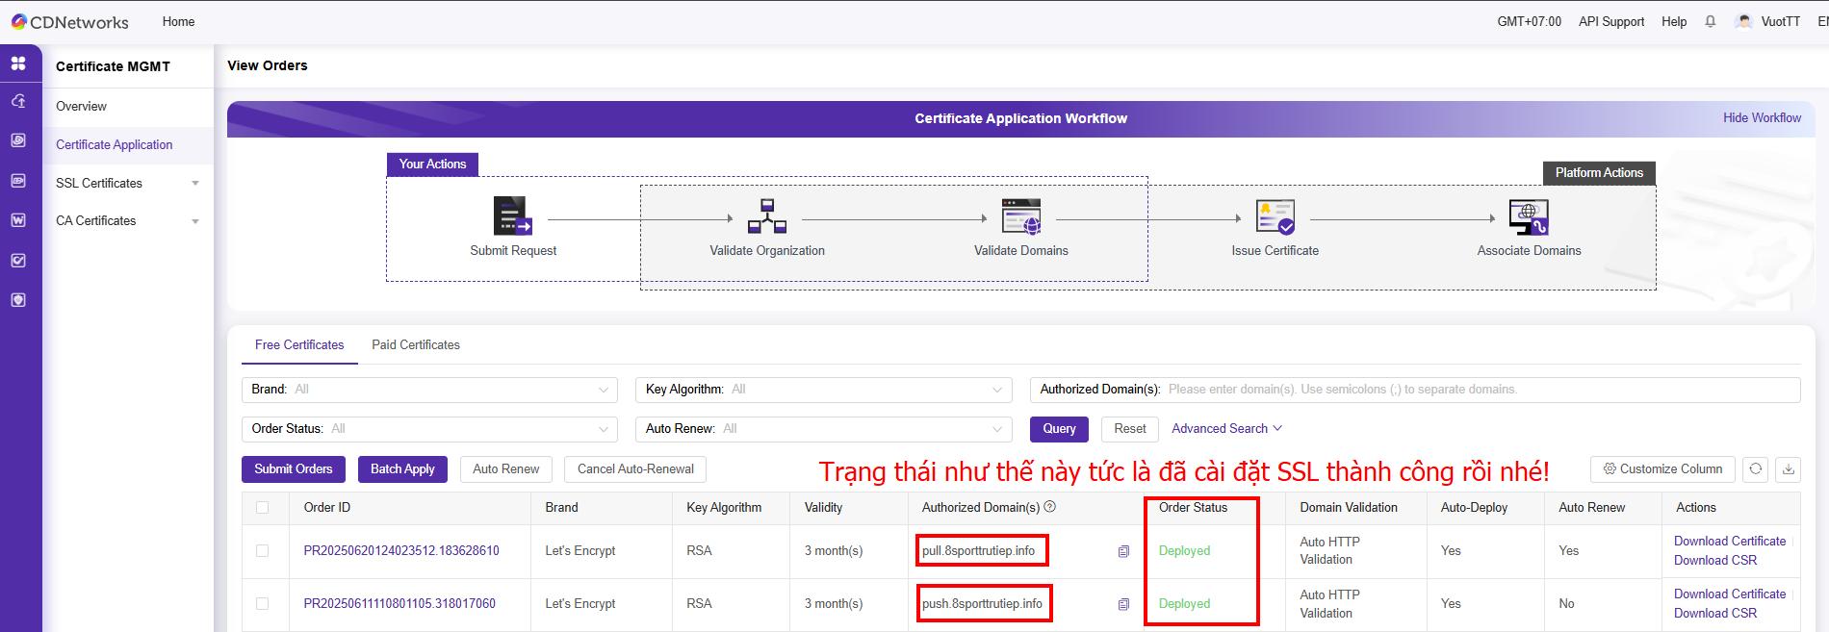Image resolution: width=1829 pixels, height=632 pixels.
Task: Open the Order Status filter dropdown
Action: pos(429,429)
